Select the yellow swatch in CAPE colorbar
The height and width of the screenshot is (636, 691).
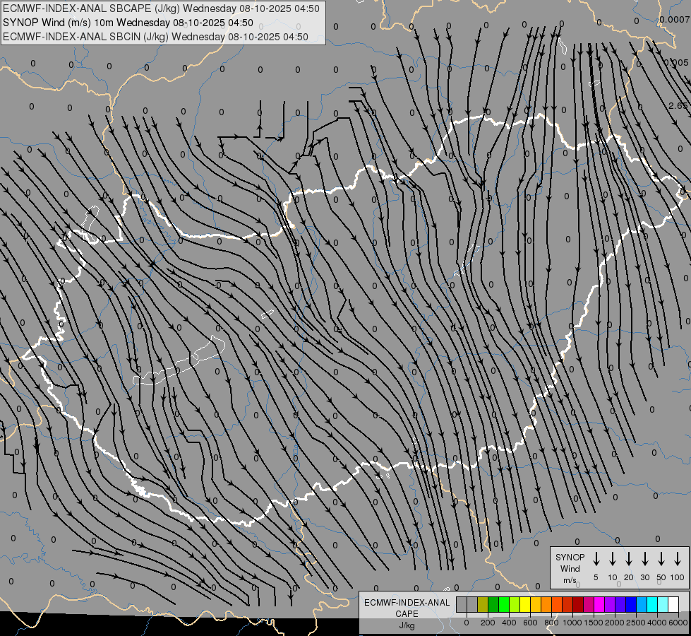[525, 605]
